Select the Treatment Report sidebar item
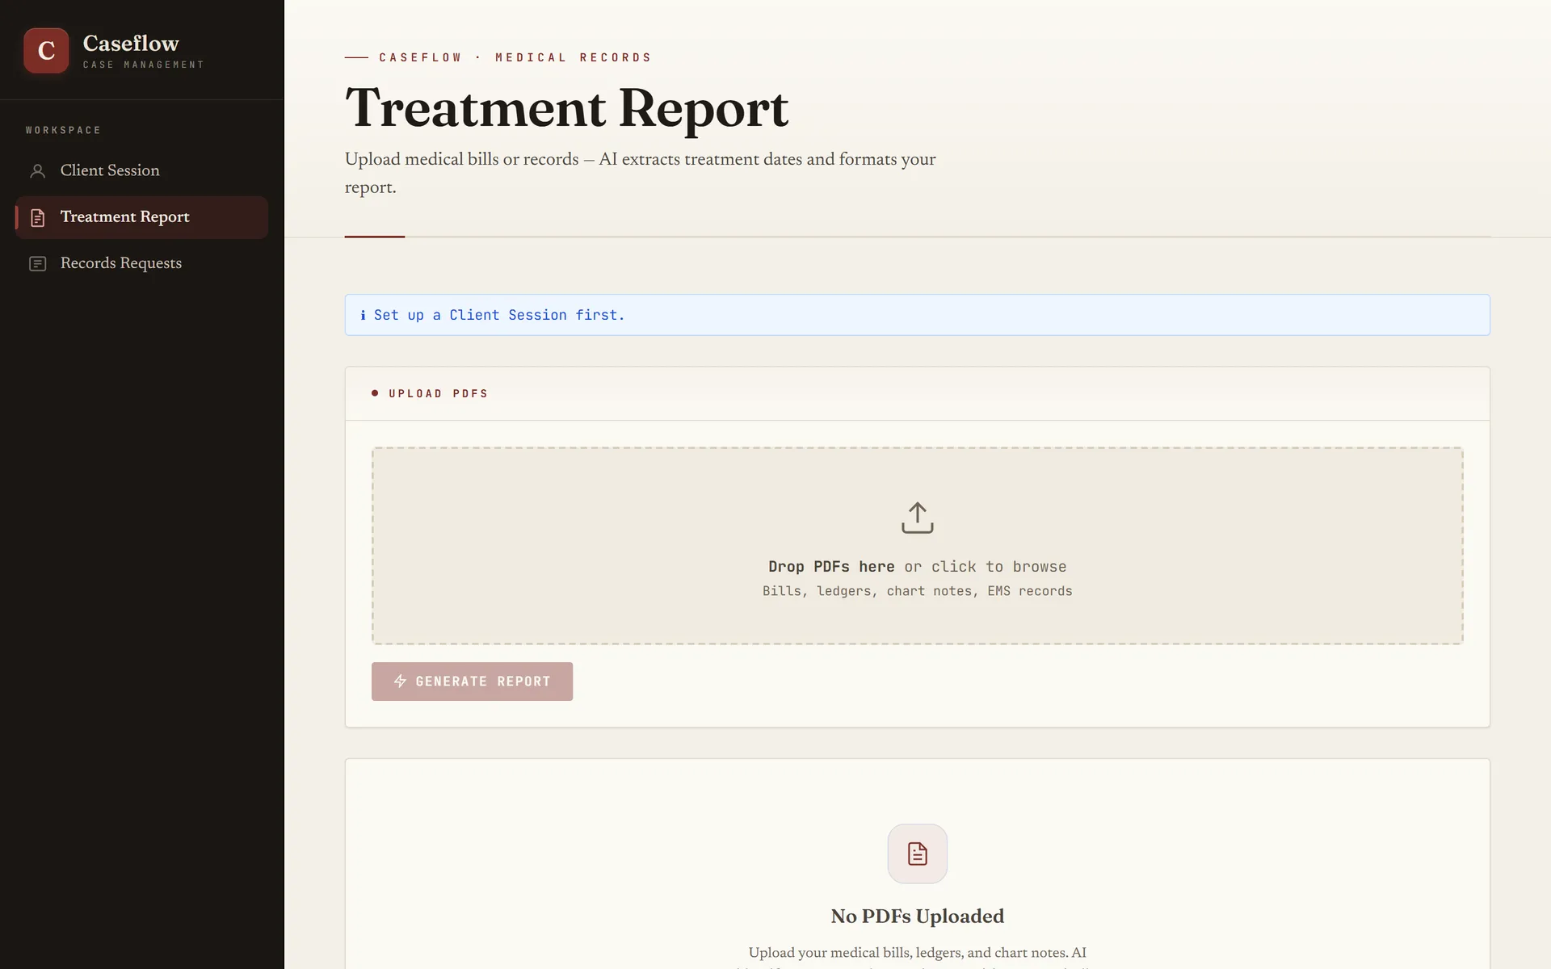 coord(141,217)
